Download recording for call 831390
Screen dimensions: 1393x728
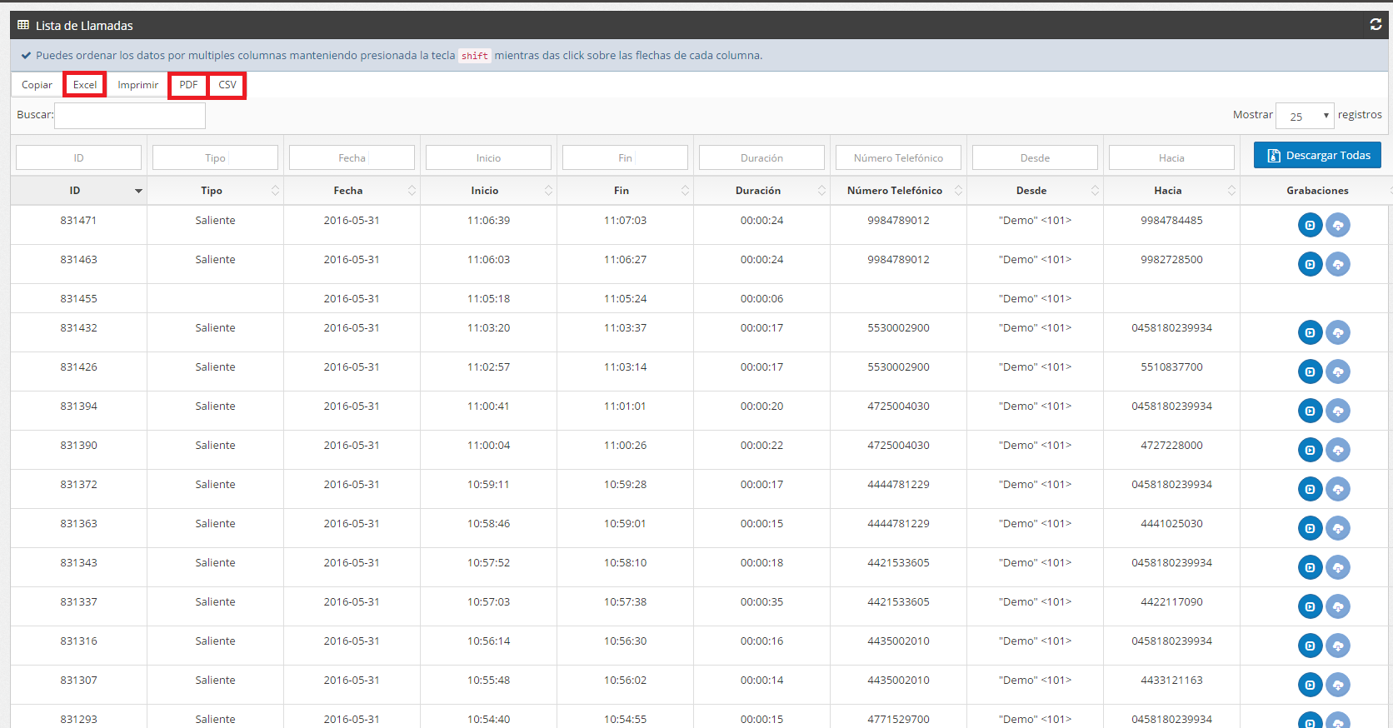(x=1338, y=450)
